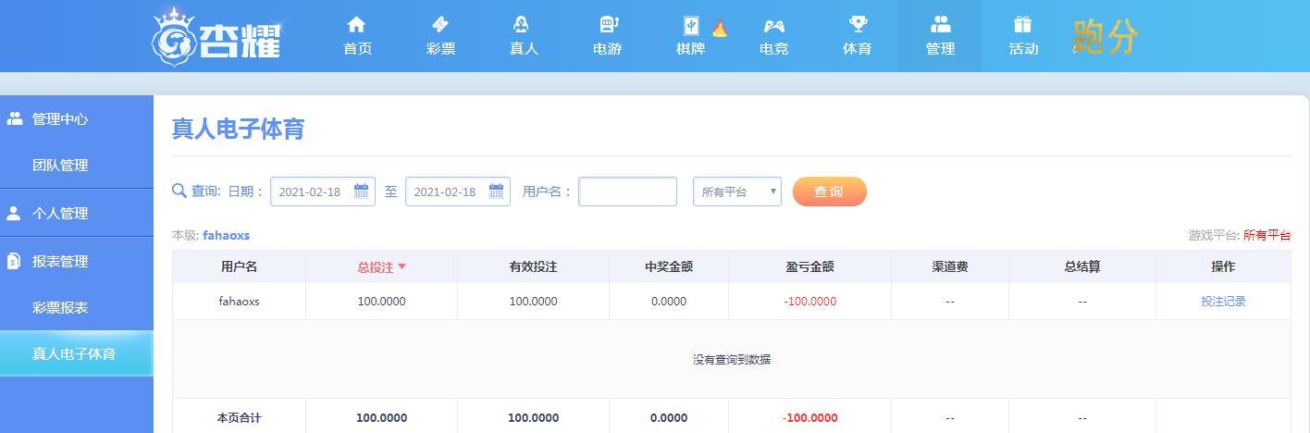The width and height of the screenshot is (1310, 433).
Task: Open the 电游 slot machine icon
Action: [x=608, y=24]
